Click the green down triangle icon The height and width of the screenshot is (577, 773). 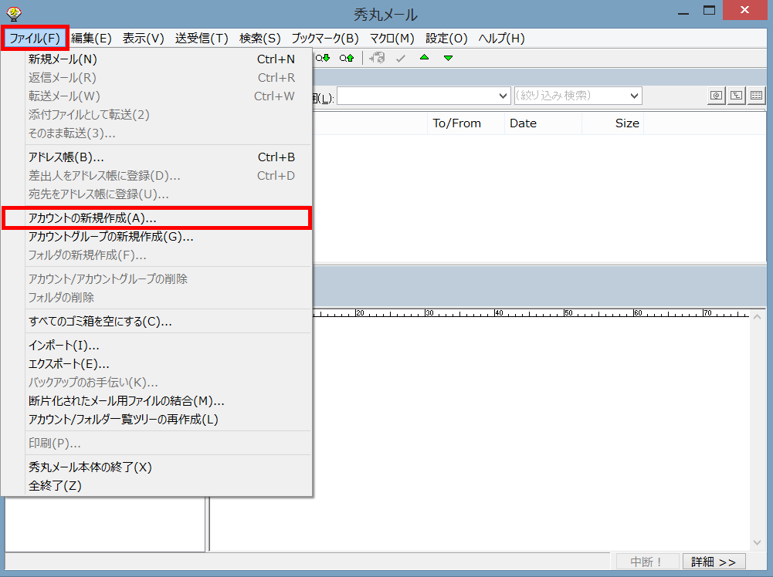pos(448,58)
